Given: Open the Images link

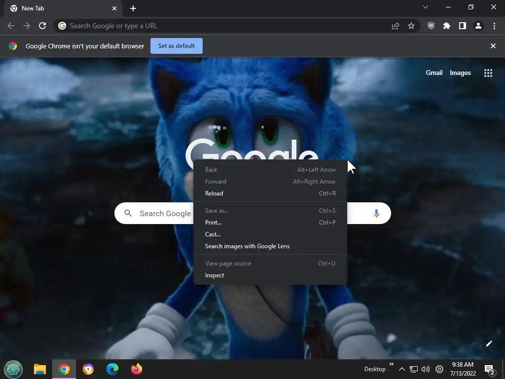Looking at the screenshot, I should (x=460, y=73).
